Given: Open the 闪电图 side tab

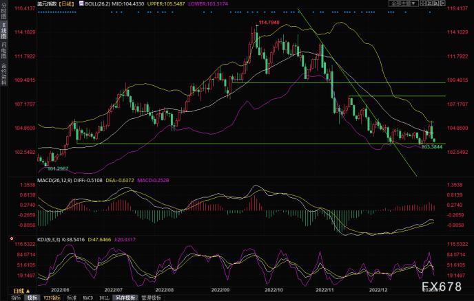Looking at the screenshot, I should pos(3,50).
